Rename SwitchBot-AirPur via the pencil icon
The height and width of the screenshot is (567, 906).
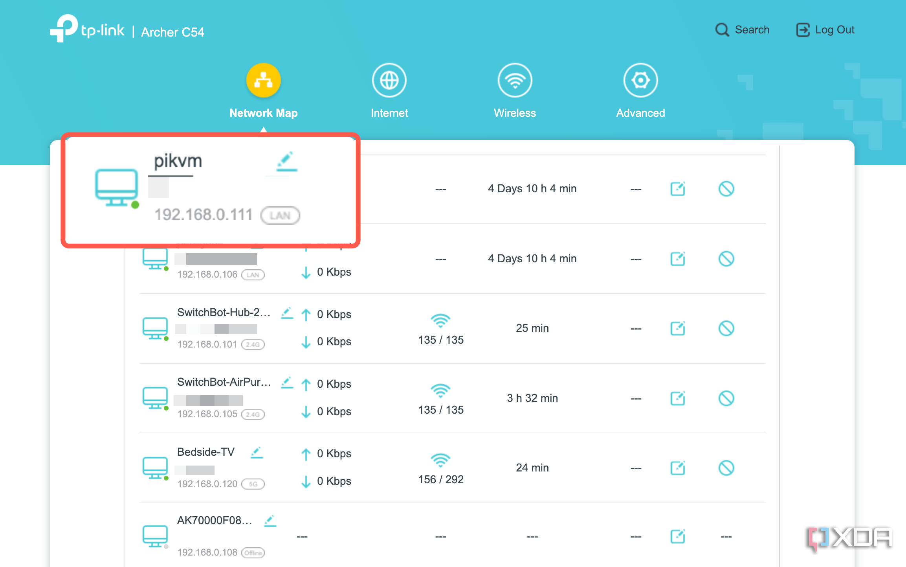pyautogui.click(x=287, y=382)
